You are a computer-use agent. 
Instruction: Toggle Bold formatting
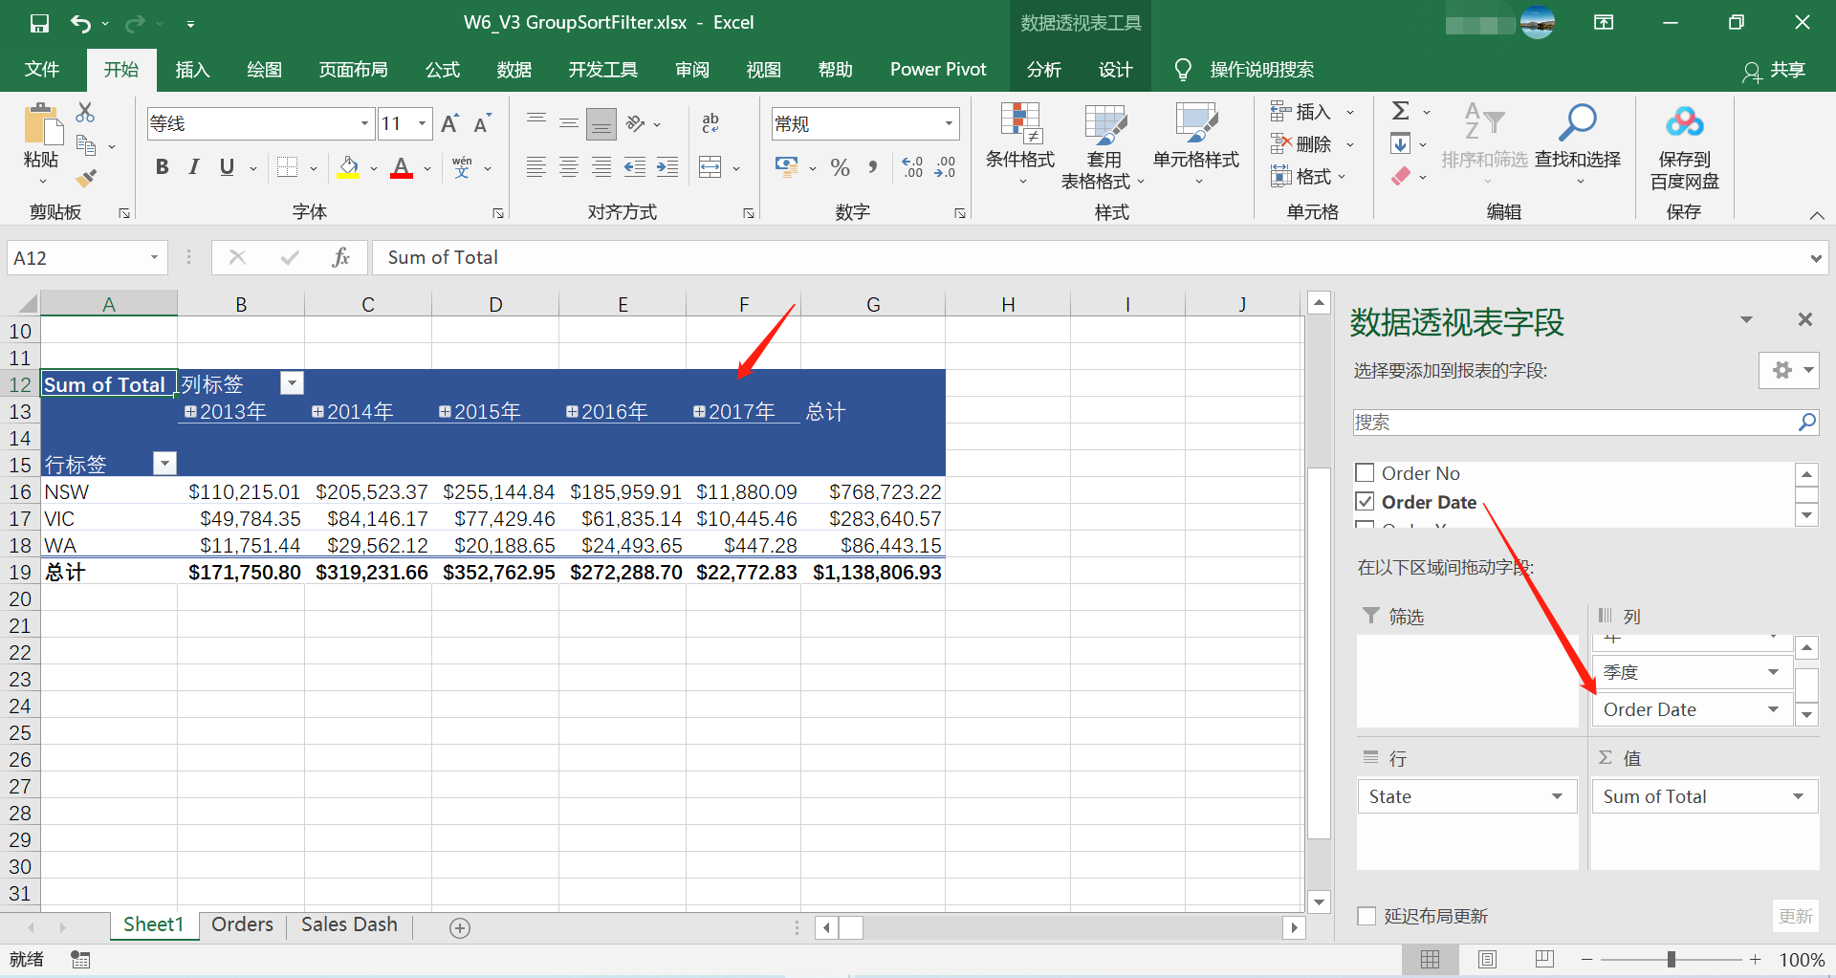point(162,167)
